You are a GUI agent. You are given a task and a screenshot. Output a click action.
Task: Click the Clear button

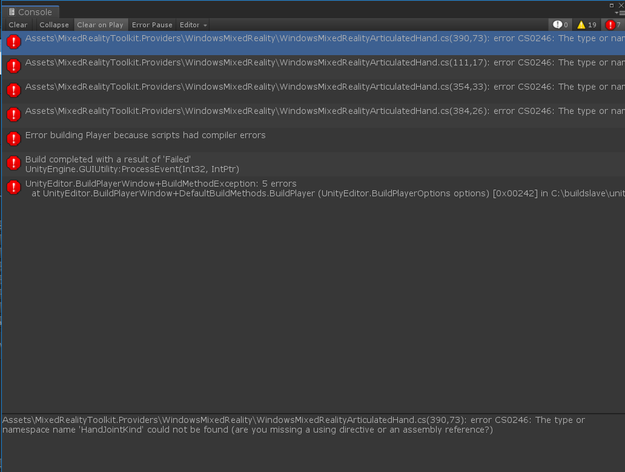click(x=18, y=25)
